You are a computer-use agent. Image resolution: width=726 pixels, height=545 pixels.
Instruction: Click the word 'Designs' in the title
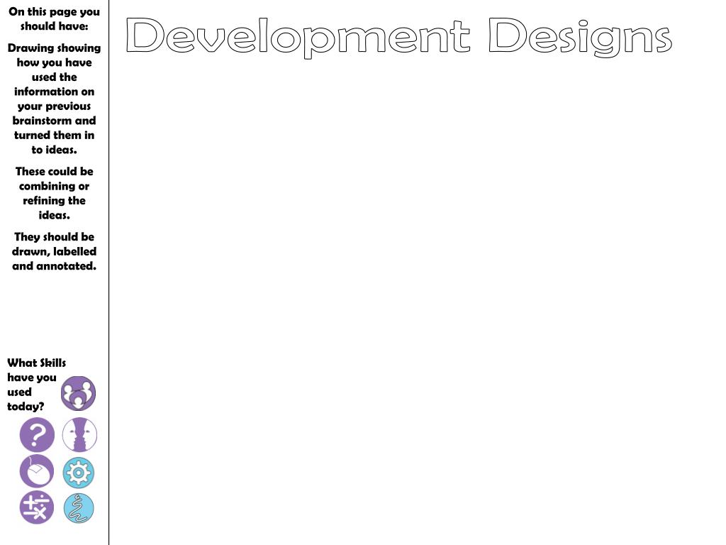tap(580, 37)
